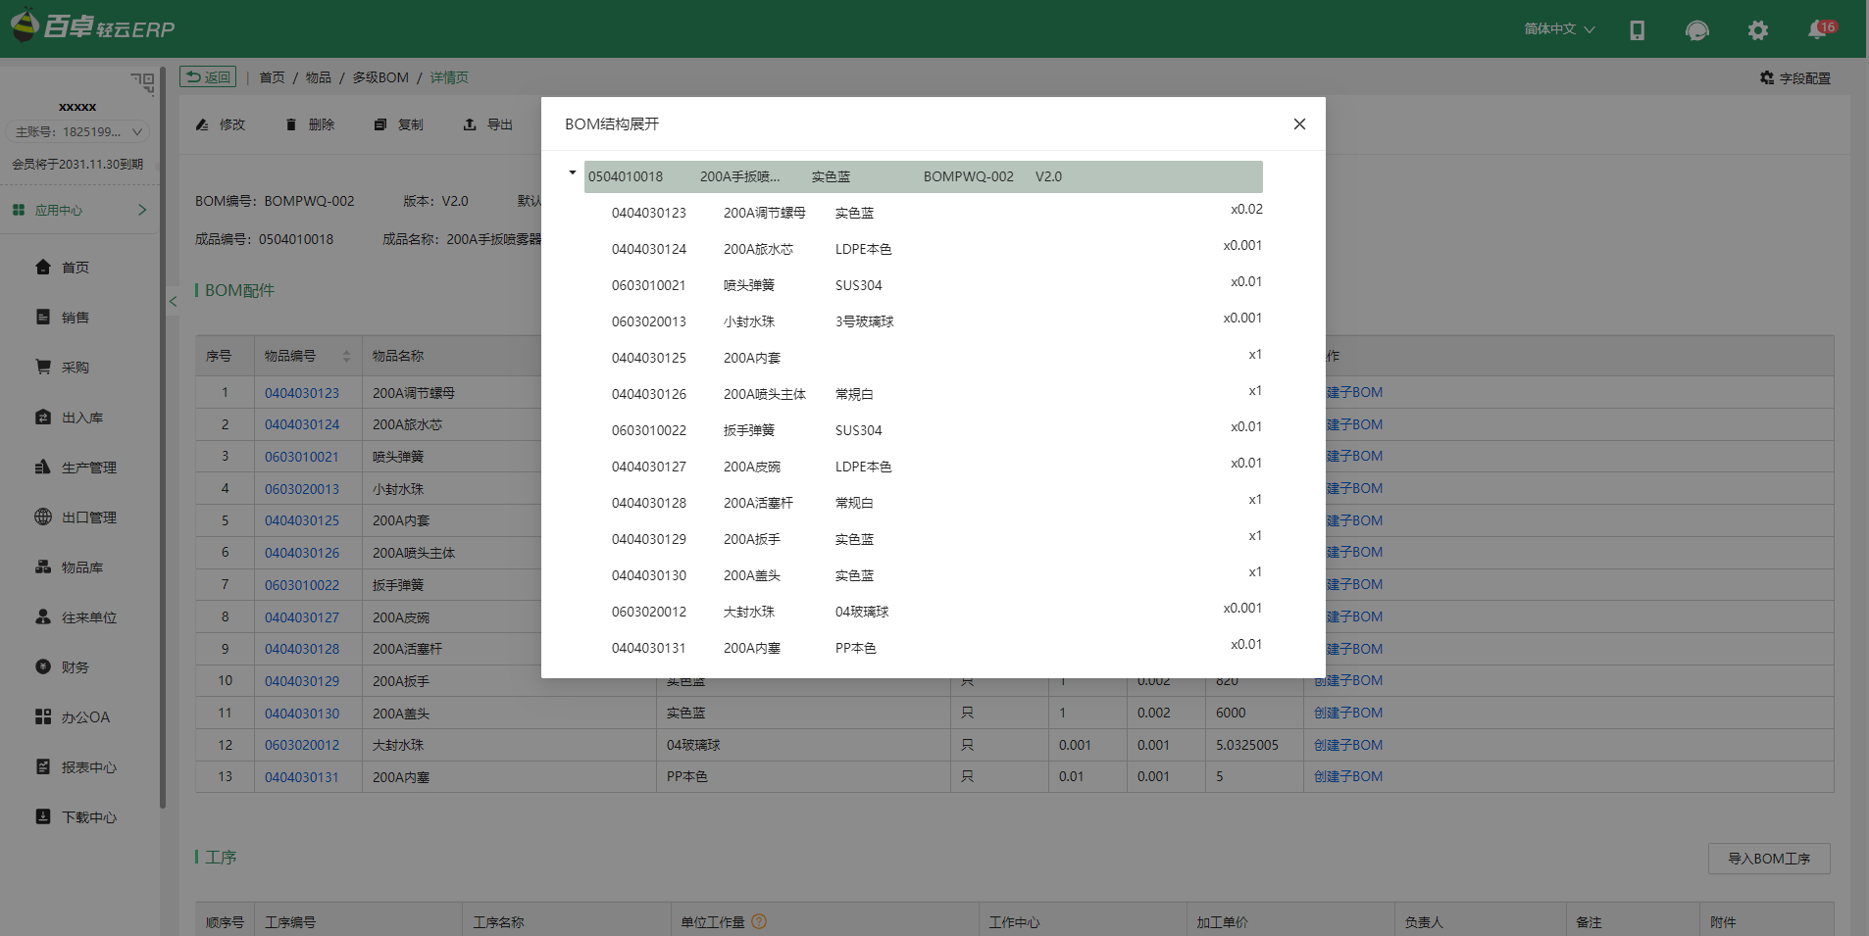Click the 出入库 warehouse icon
Screen dimensions: 1869x936
[43, 417]
